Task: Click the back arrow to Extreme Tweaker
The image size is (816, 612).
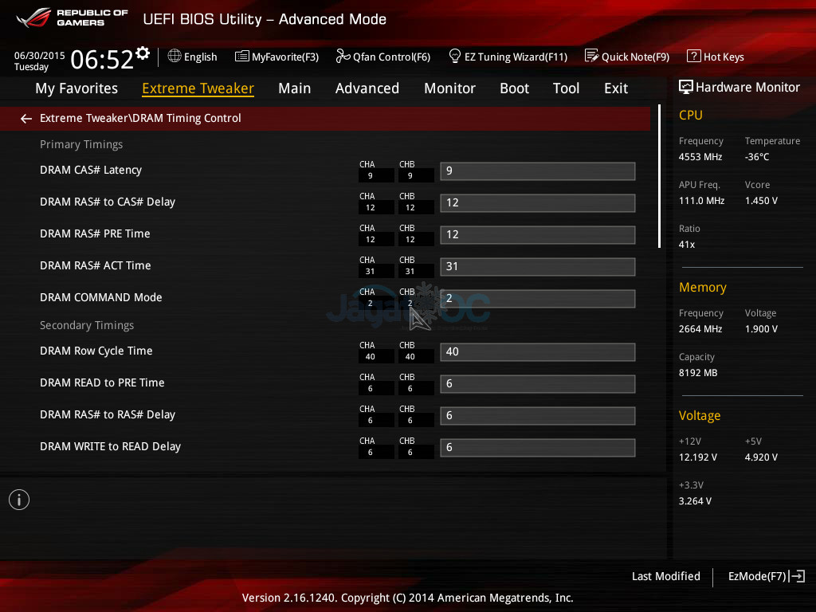Action: (26, 119)
